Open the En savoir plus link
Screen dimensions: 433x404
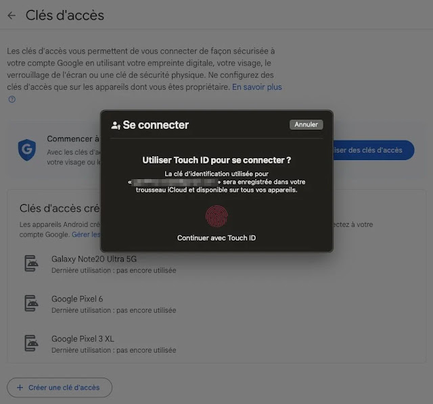tap(257, 87)
